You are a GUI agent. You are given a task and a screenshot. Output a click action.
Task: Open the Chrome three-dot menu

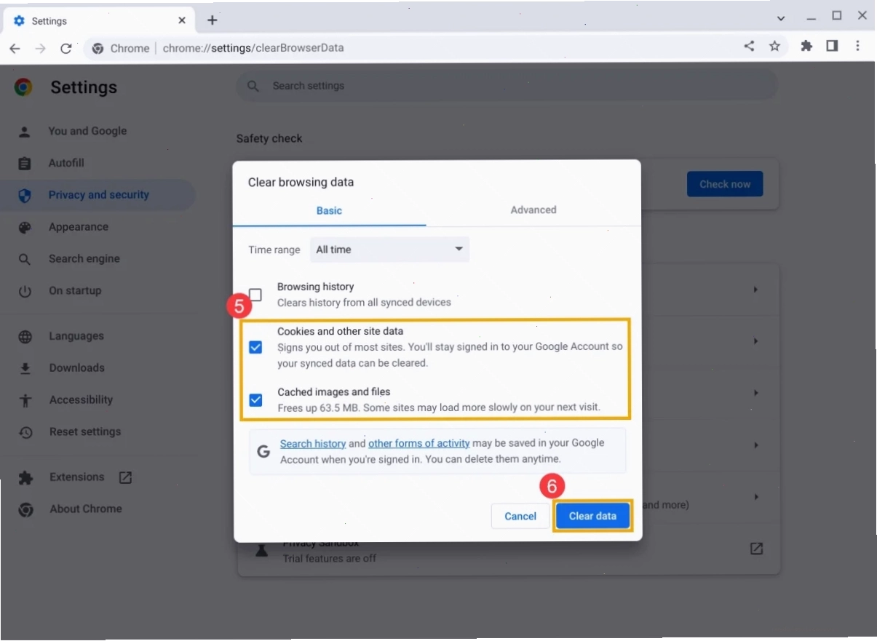pos(858,46)
